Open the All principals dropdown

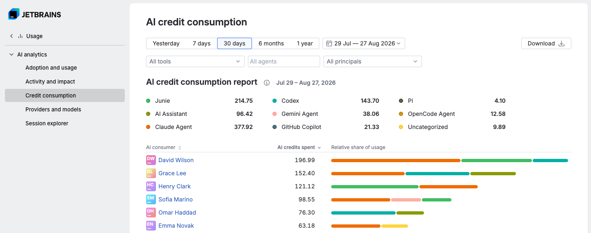373,61
